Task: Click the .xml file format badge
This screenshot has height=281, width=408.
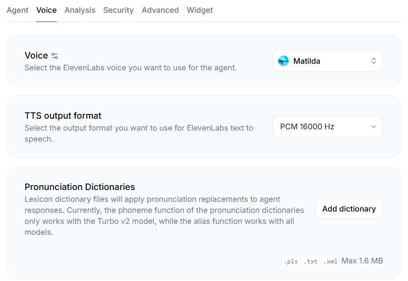Action: 330,261
